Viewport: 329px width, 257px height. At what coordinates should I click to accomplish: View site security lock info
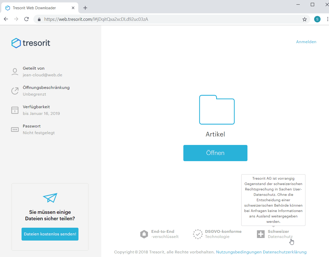[x=39, y=19]
